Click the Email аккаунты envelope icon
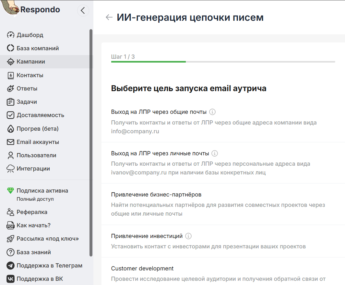Screen dimensions: 345x285 point(10,142)
